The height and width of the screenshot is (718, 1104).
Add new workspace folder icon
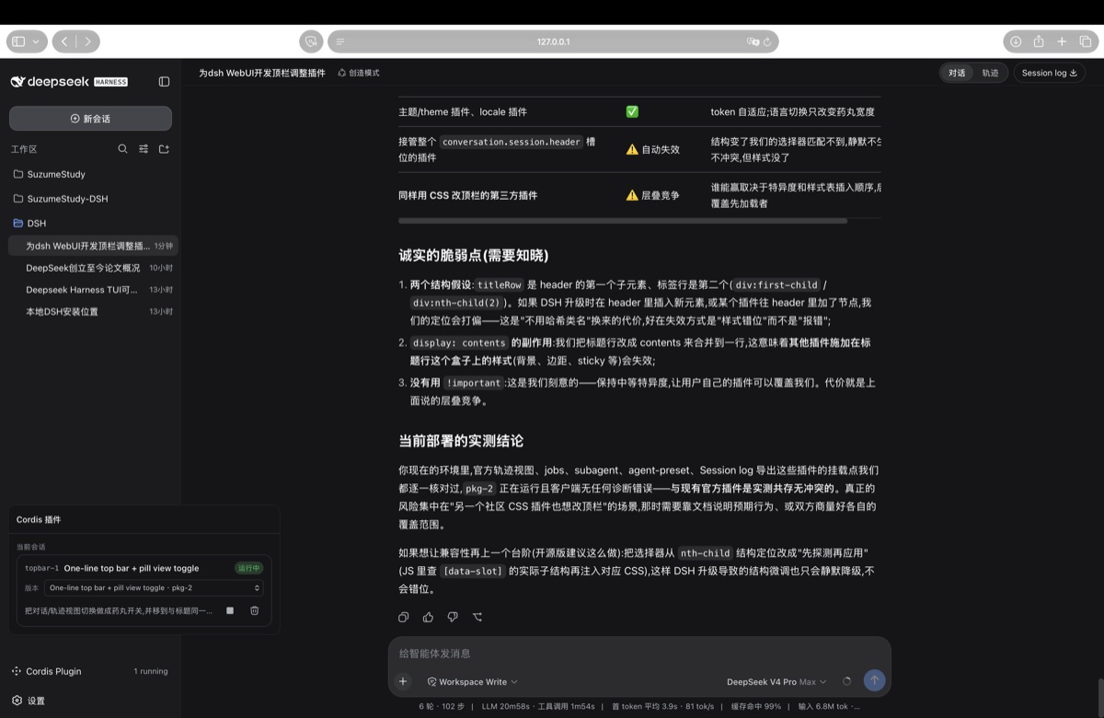click(x=164, y=148)
